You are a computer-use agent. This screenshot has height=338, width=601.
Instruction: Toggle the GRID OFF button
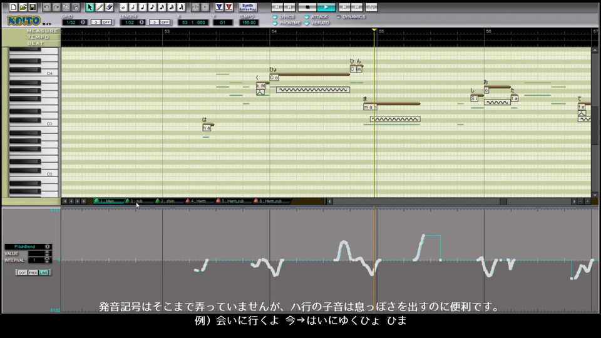(x=106, y=23)
